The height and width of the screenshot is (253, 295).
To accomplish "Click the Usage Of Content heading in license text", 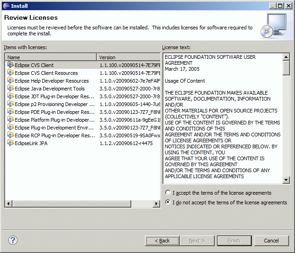I will tap(185, 81).
